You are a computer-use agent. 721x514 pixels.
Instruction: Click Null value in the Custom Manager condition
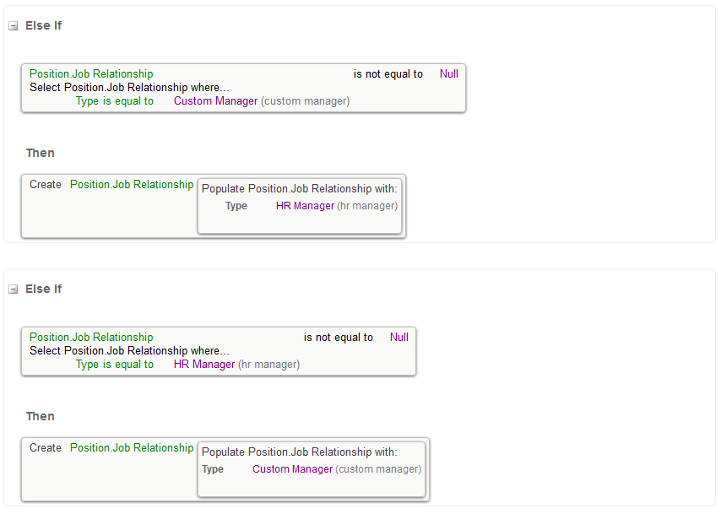449,74
